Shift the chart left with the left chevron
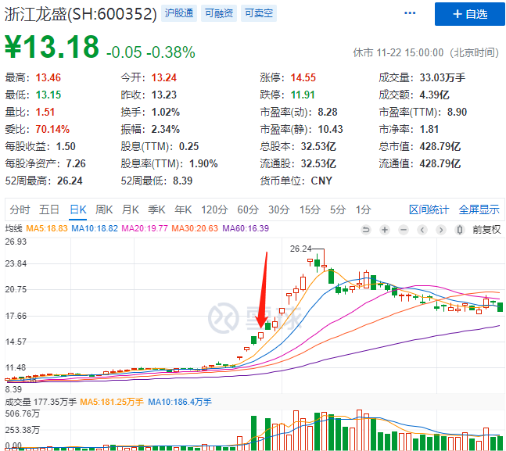Image resolution: width=506 pixels, height=451 pixels. pyautogui.click(x=422, y=230)
